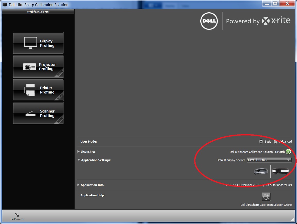Screen dimensions: 297x224
Task: Open Scanner Profiling workflow
Action: 38,113
